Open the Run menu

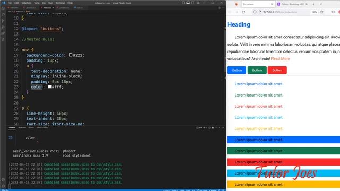coord(50,3)
